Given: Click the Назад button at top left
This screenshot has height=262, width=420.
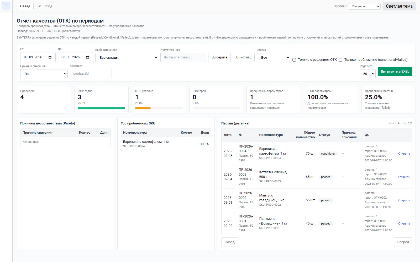Looking at the screenshot, I should (x=25, y=6).
